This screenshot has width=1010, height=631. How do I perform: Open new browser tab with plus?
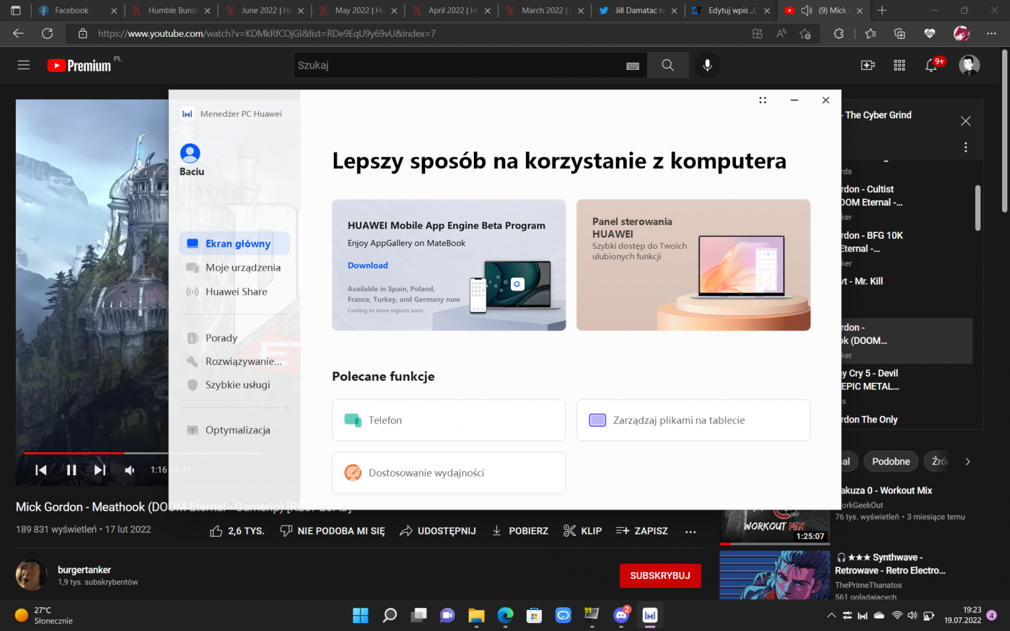pos(882,10)
